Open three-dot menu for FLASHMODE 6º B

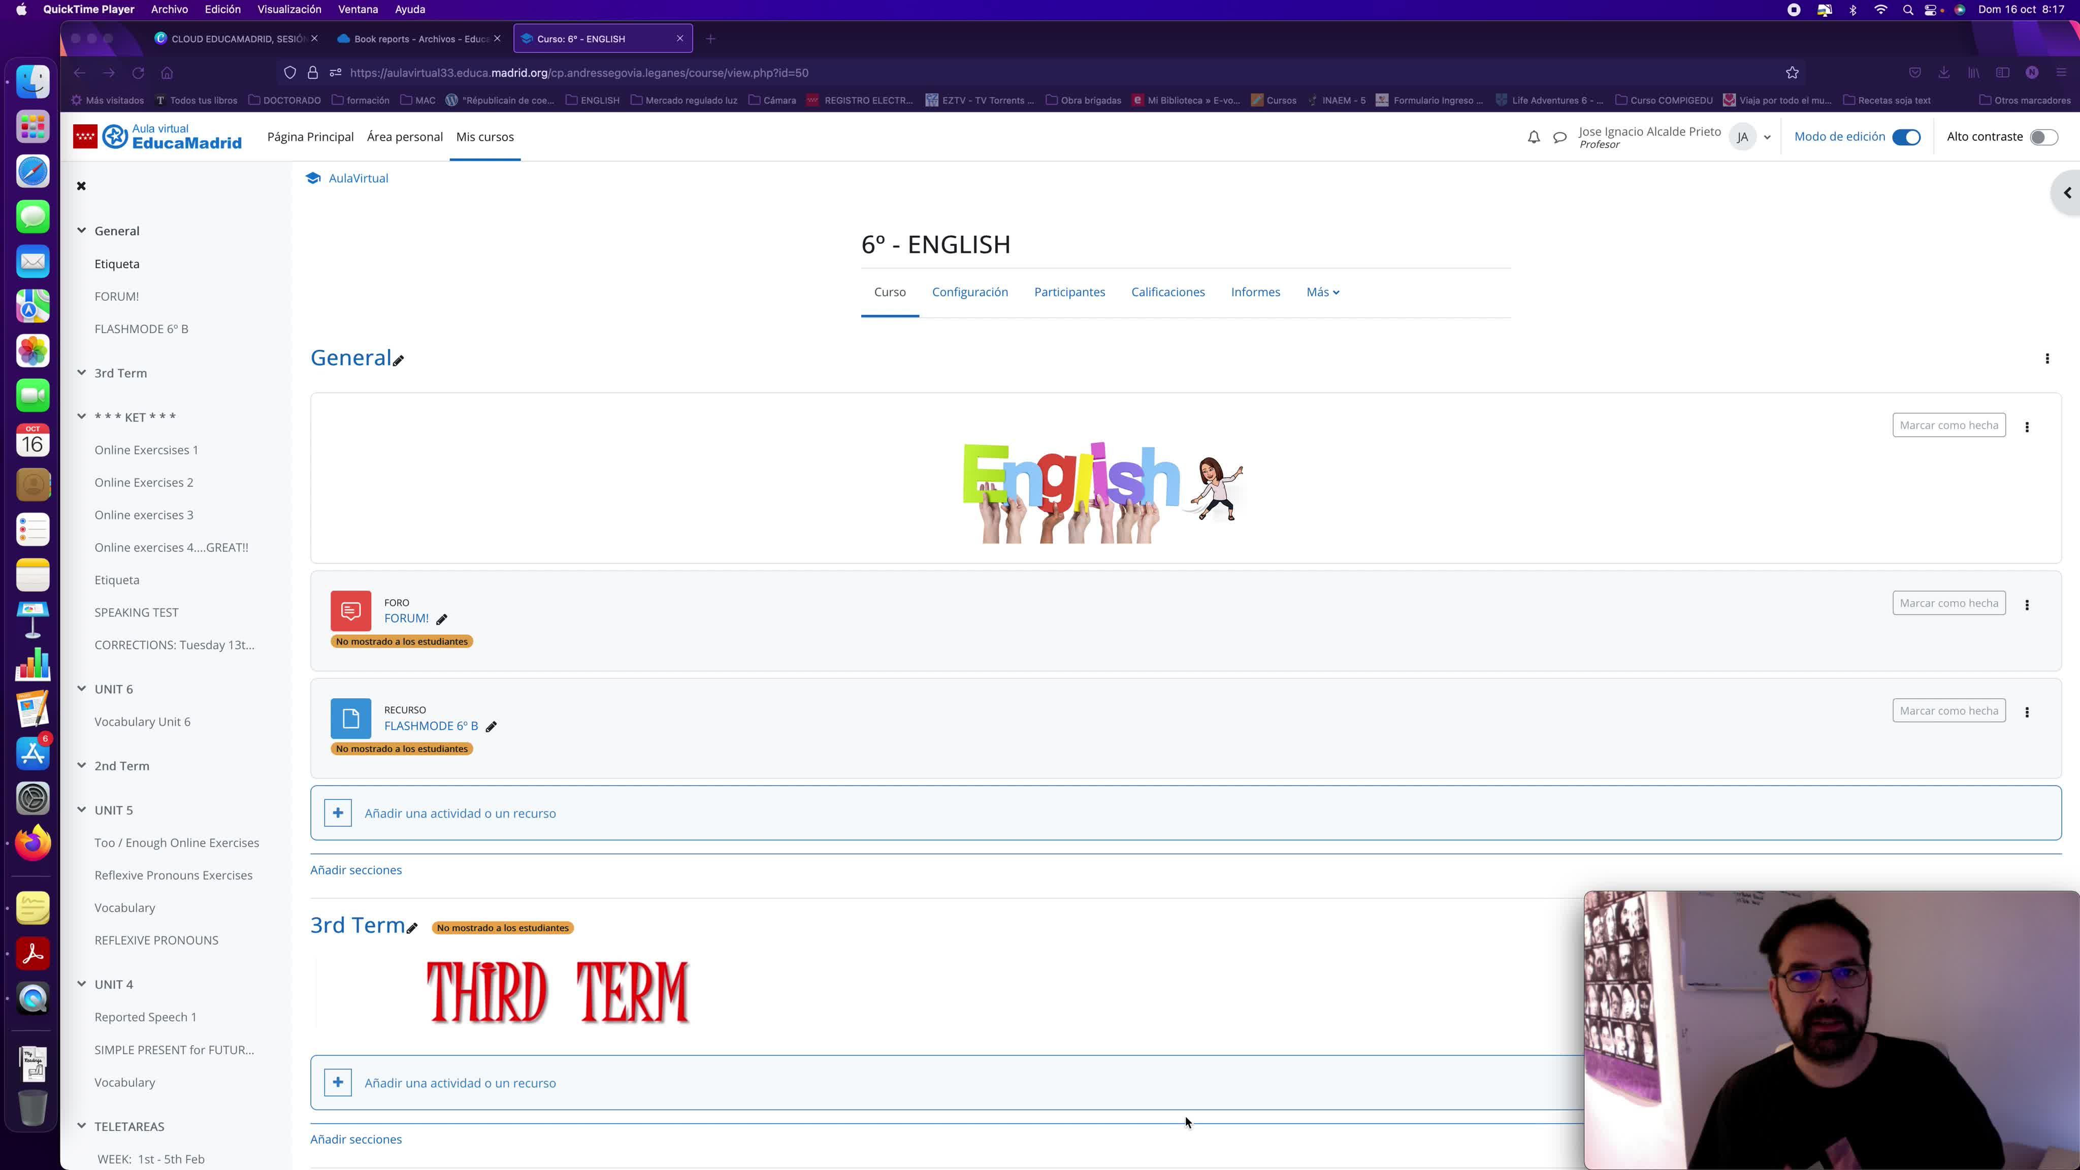pyautogui.click(x=2027, y=712)
